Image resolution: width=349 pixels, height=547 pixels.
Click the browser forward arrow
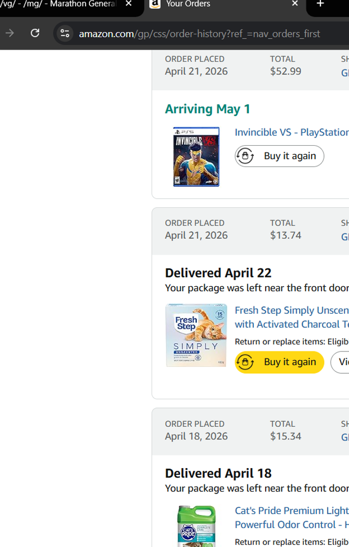click(x=10, y=34)
